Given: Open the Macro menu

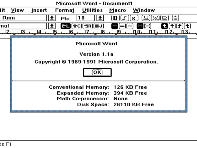Looking at the screenshot, I should tap(118, 10).
